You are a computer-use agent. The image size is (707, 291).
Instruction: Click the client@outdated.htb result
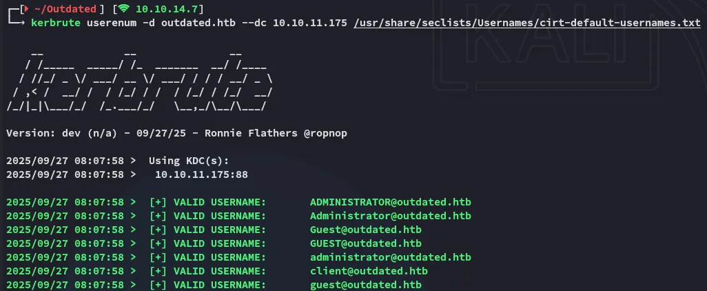click(369, 271)
